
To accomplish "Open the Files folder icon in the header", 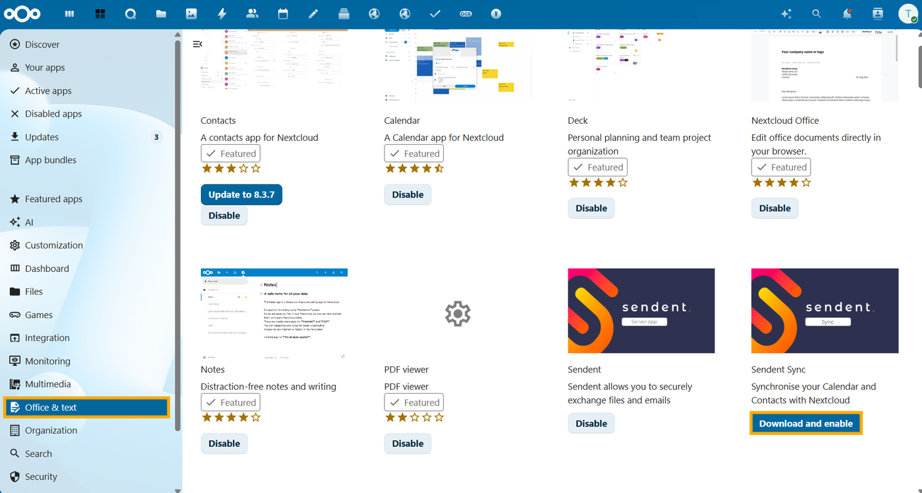I will coord(161,14).
